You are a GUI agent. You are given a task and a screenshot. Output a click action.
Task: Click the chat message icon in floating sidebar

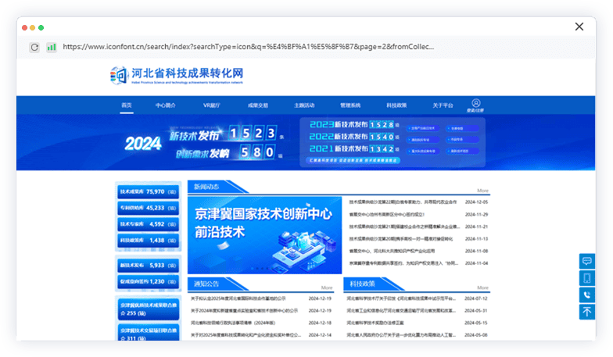pos(586,261)
